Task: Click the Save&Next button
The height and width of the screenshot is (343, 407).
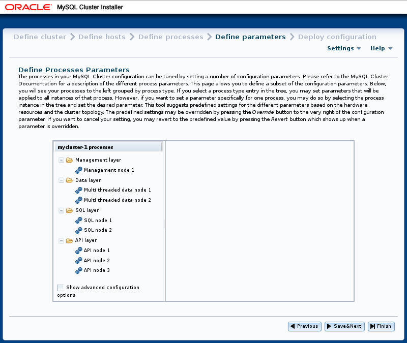Action: click(345, 326)
